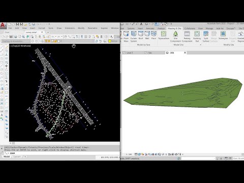The height and width of the screenshot is (183, 244).
Task: Click Property Line tool in Revit
Action: 233,36
